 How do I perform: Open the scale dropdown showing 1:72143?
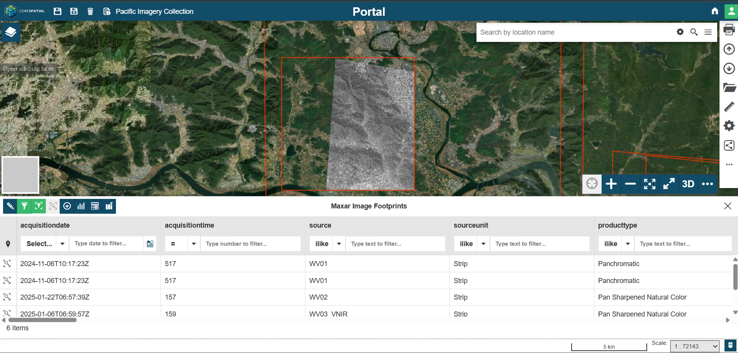pos(694,346)
